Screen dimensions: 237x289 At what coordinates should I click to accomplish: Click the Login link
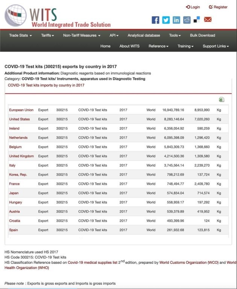tap(193, 7)
